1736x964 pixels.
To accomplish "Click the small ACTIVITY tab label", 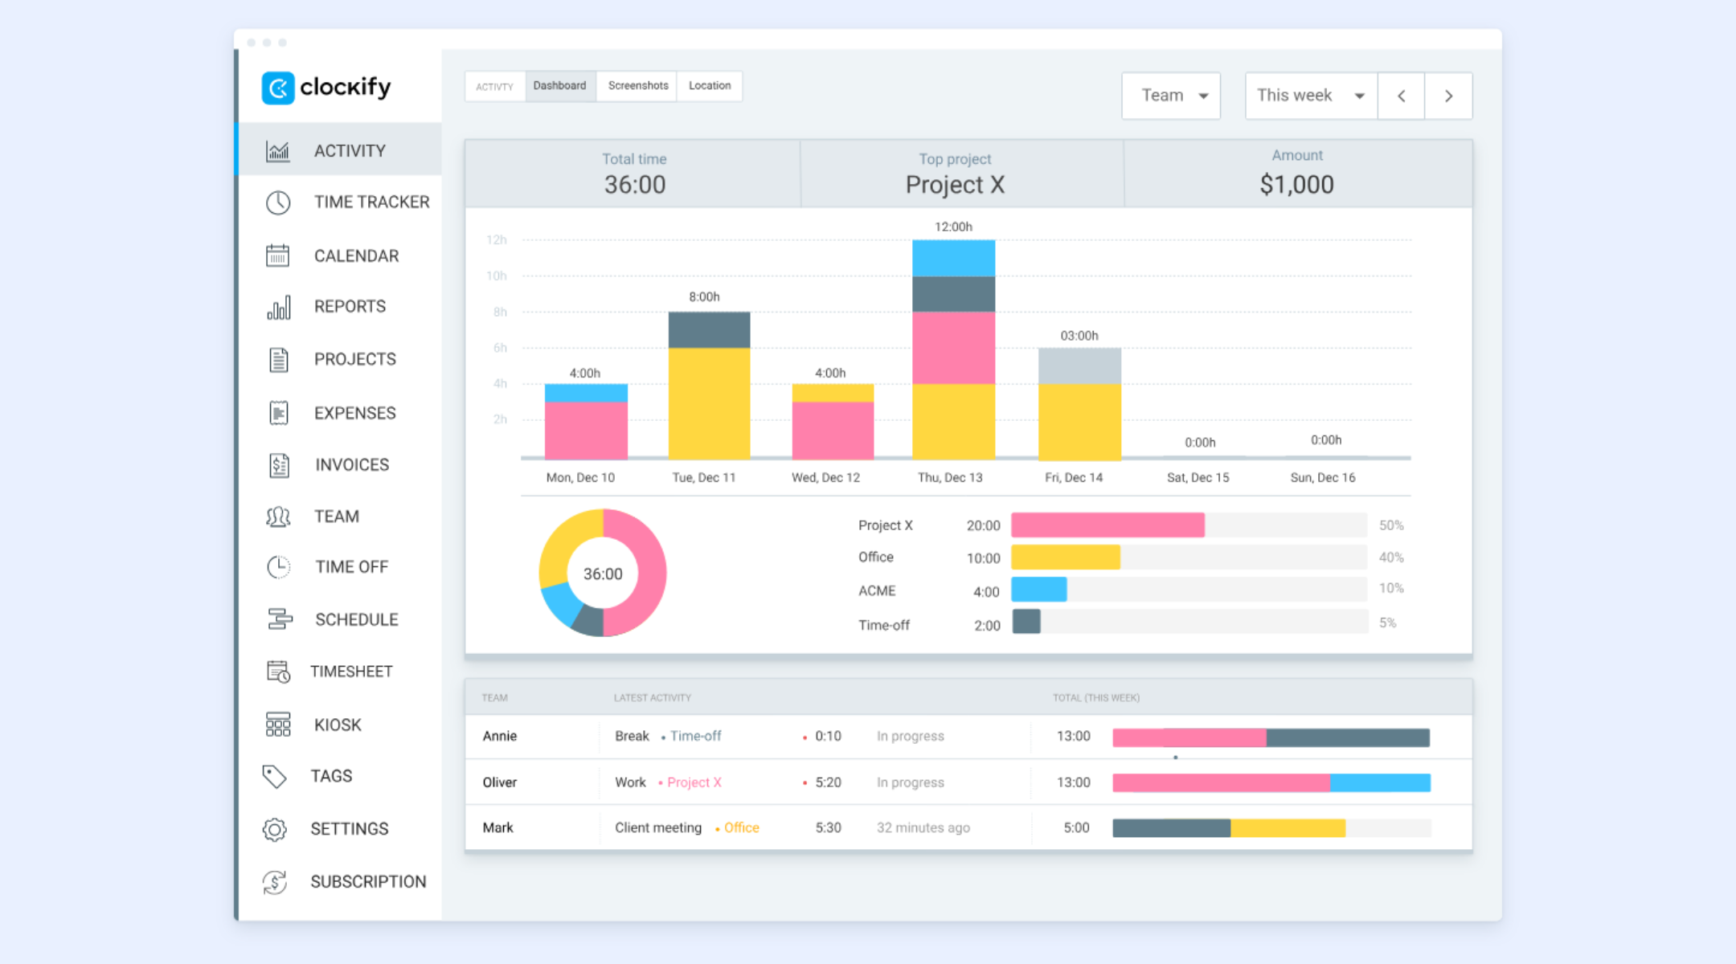I will coord(494,87).
